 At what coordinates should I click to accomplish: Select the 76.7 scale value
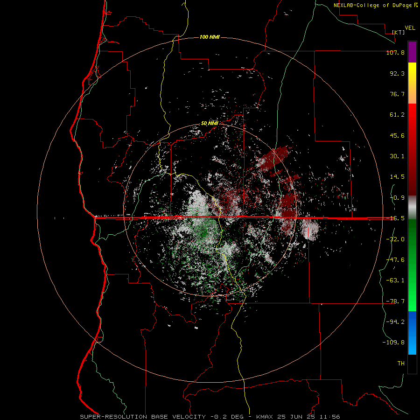(x=397, y=94)
